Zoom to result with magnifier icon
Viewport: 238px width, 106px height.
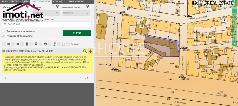85,51
